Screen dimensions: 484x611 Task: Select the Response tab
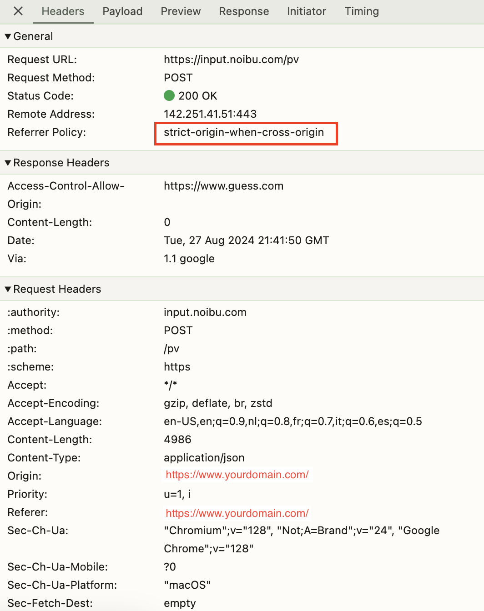pos(244,11)
